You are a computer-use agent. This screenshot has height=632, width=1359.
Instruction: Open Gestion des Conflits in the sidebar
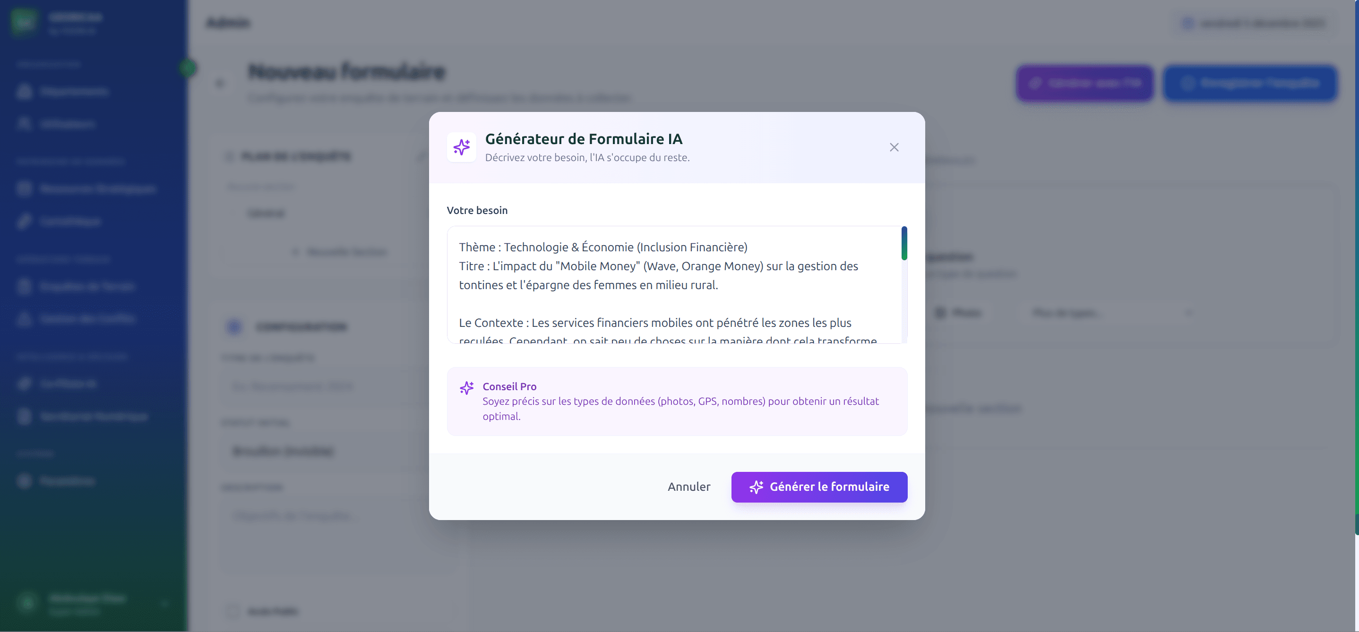(x=24, y=319)
